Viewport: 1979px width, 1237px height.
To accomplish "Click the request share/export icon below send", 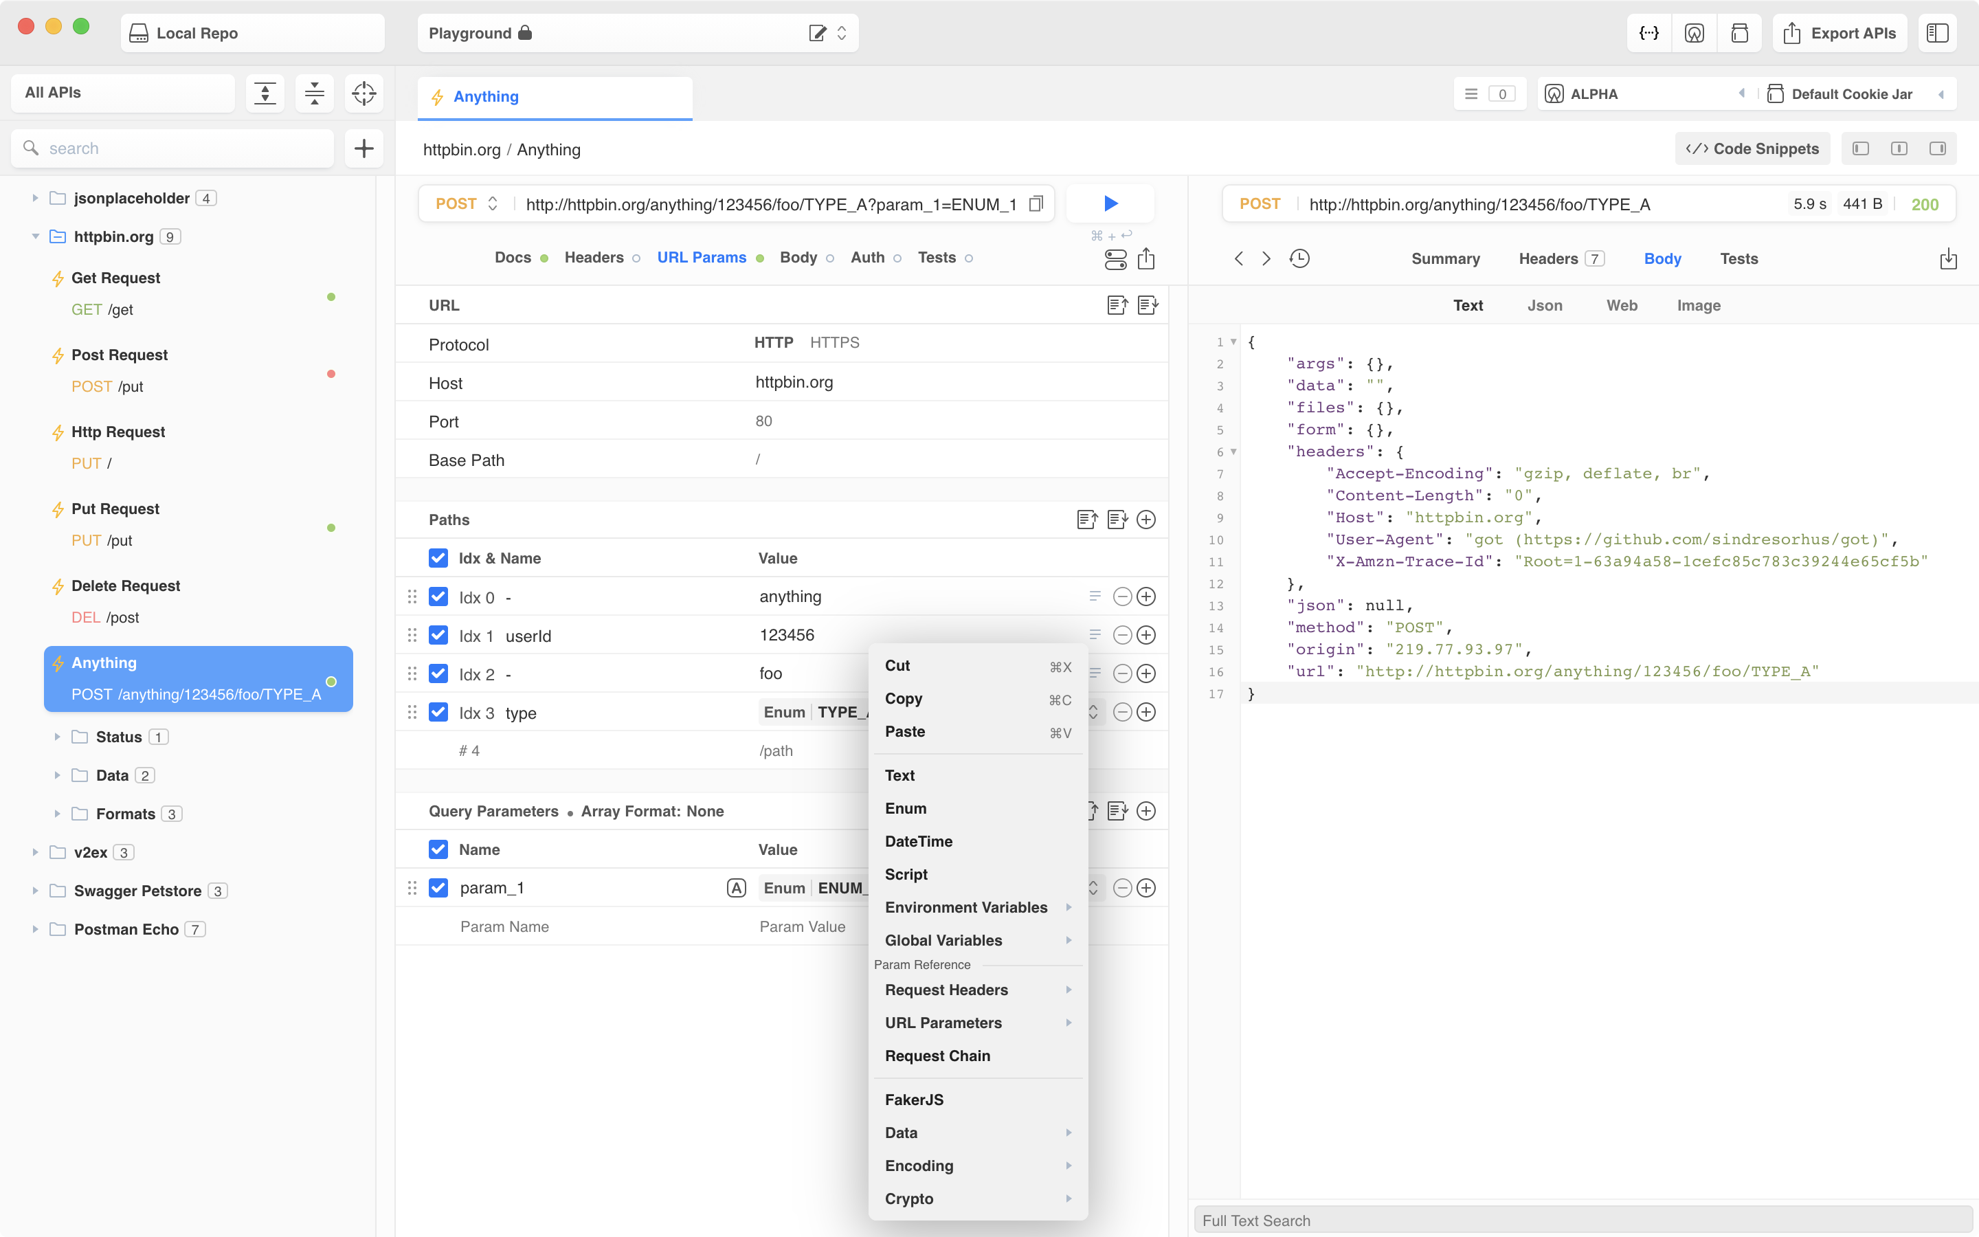I will coord(1146,259).
